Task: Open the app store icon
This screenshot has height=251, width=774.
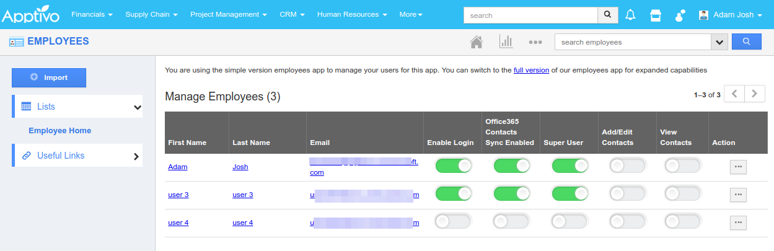Action: point(656,15)
